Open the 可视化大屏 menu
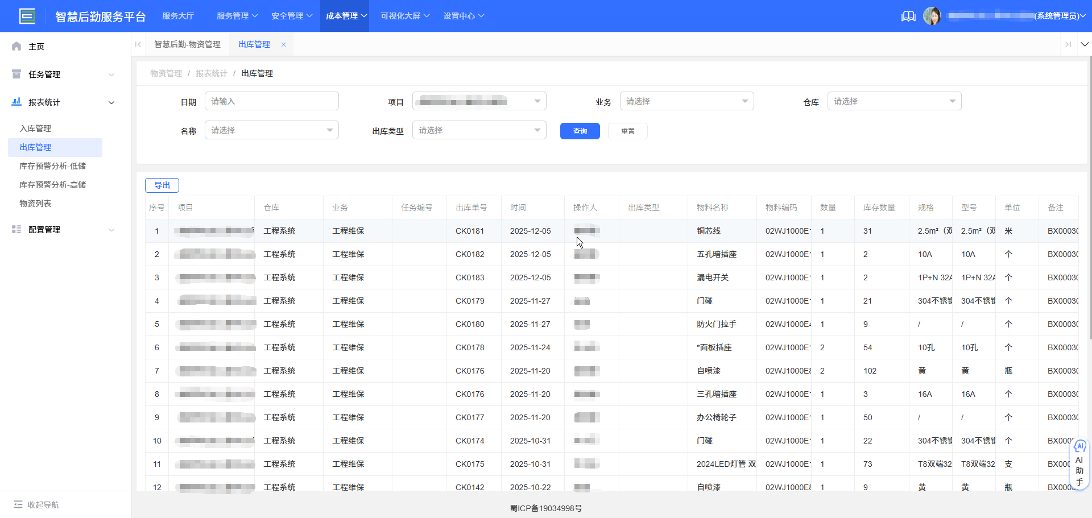This screenshot has height=518, width=1092. pyautogui.click(x=404, y=16)
